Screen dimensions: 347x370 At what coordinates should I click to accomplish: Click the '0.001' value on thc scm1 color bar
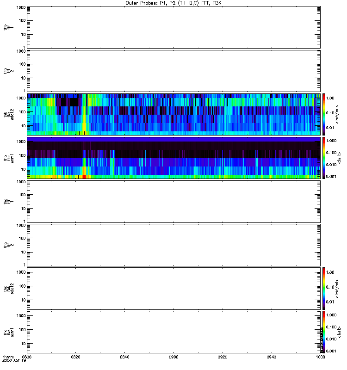click(331, 351)
